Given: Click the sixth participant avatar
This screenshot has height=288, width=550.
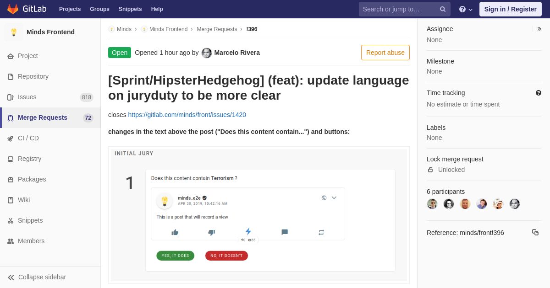Looking at the screenshot, I should point(515,204).
